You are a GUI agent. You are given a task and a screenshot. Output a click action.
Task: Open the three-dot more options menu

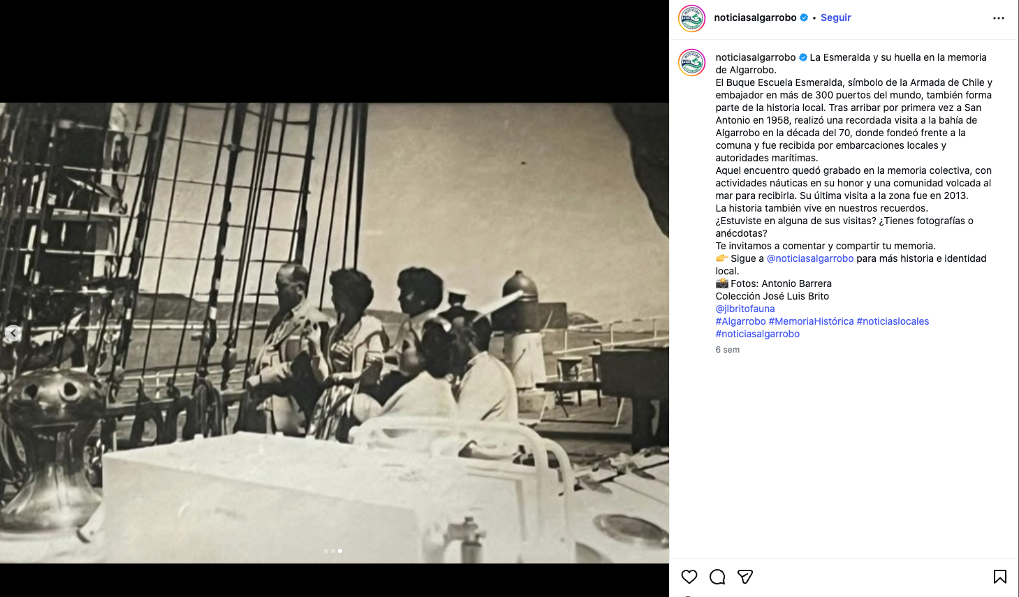click(999, 18)
